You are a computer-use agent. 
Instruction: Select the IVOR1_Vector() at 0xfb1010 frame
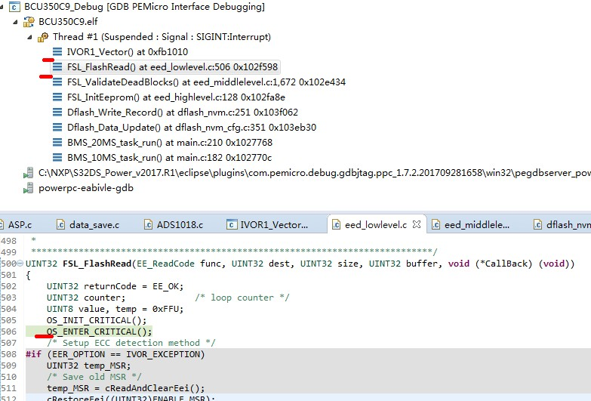click(x=128, y=51)
